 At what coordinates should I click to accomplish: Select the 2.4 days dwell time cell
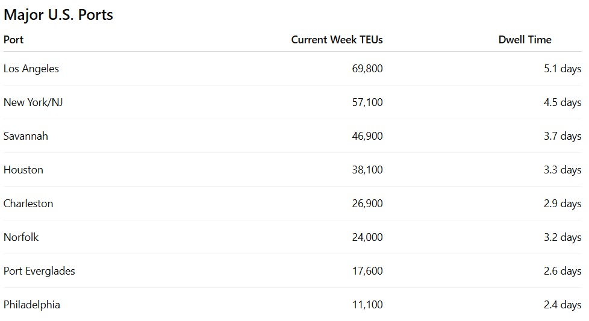(563, 305)
